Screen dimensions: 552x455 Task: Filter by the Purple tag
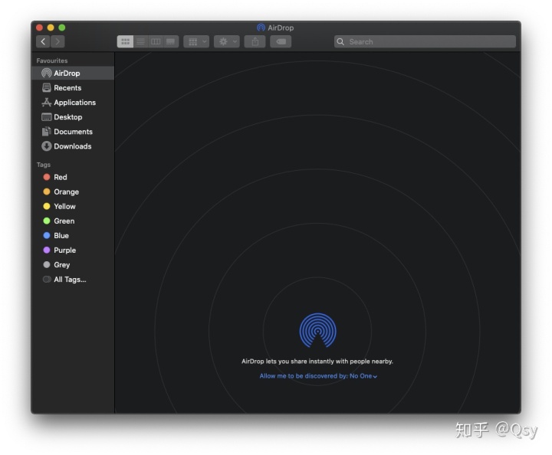tap(73, 250)
